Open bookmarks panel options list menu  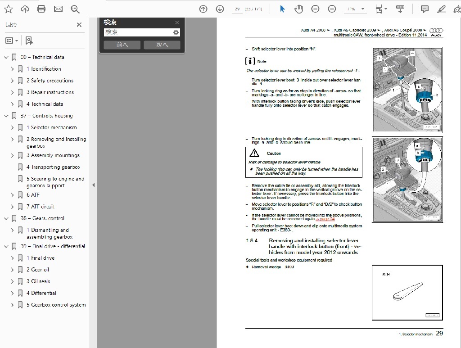point(12,41)
